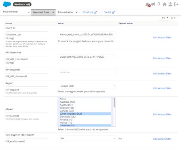Click the Administration chevron arrow
This screenshot has width=181, height=148.
click(x=77, y=12)
